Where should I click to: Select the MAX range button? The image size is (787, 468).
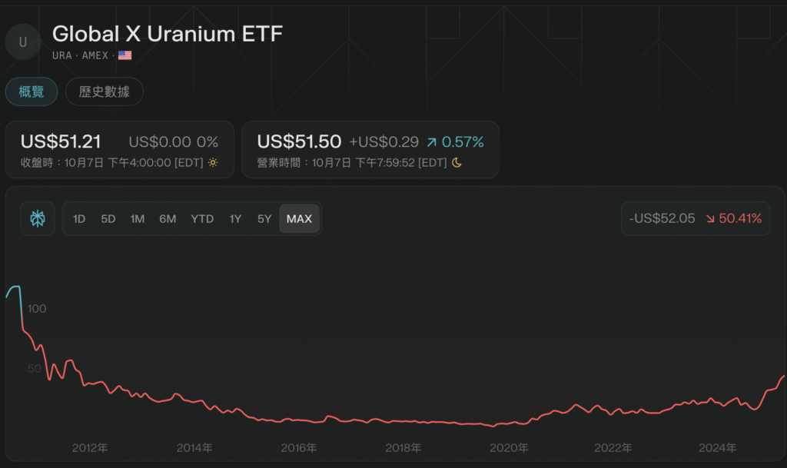[x=299, y=219]
